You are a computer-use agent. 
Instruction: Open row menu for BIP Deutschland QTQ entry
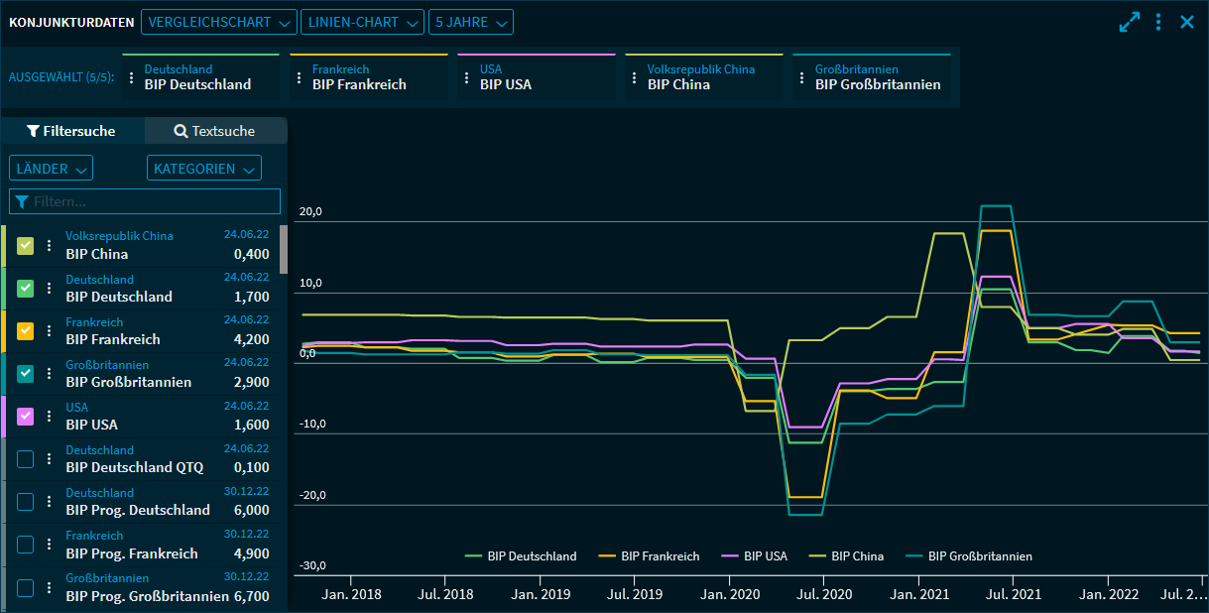(x=49, y=458)
